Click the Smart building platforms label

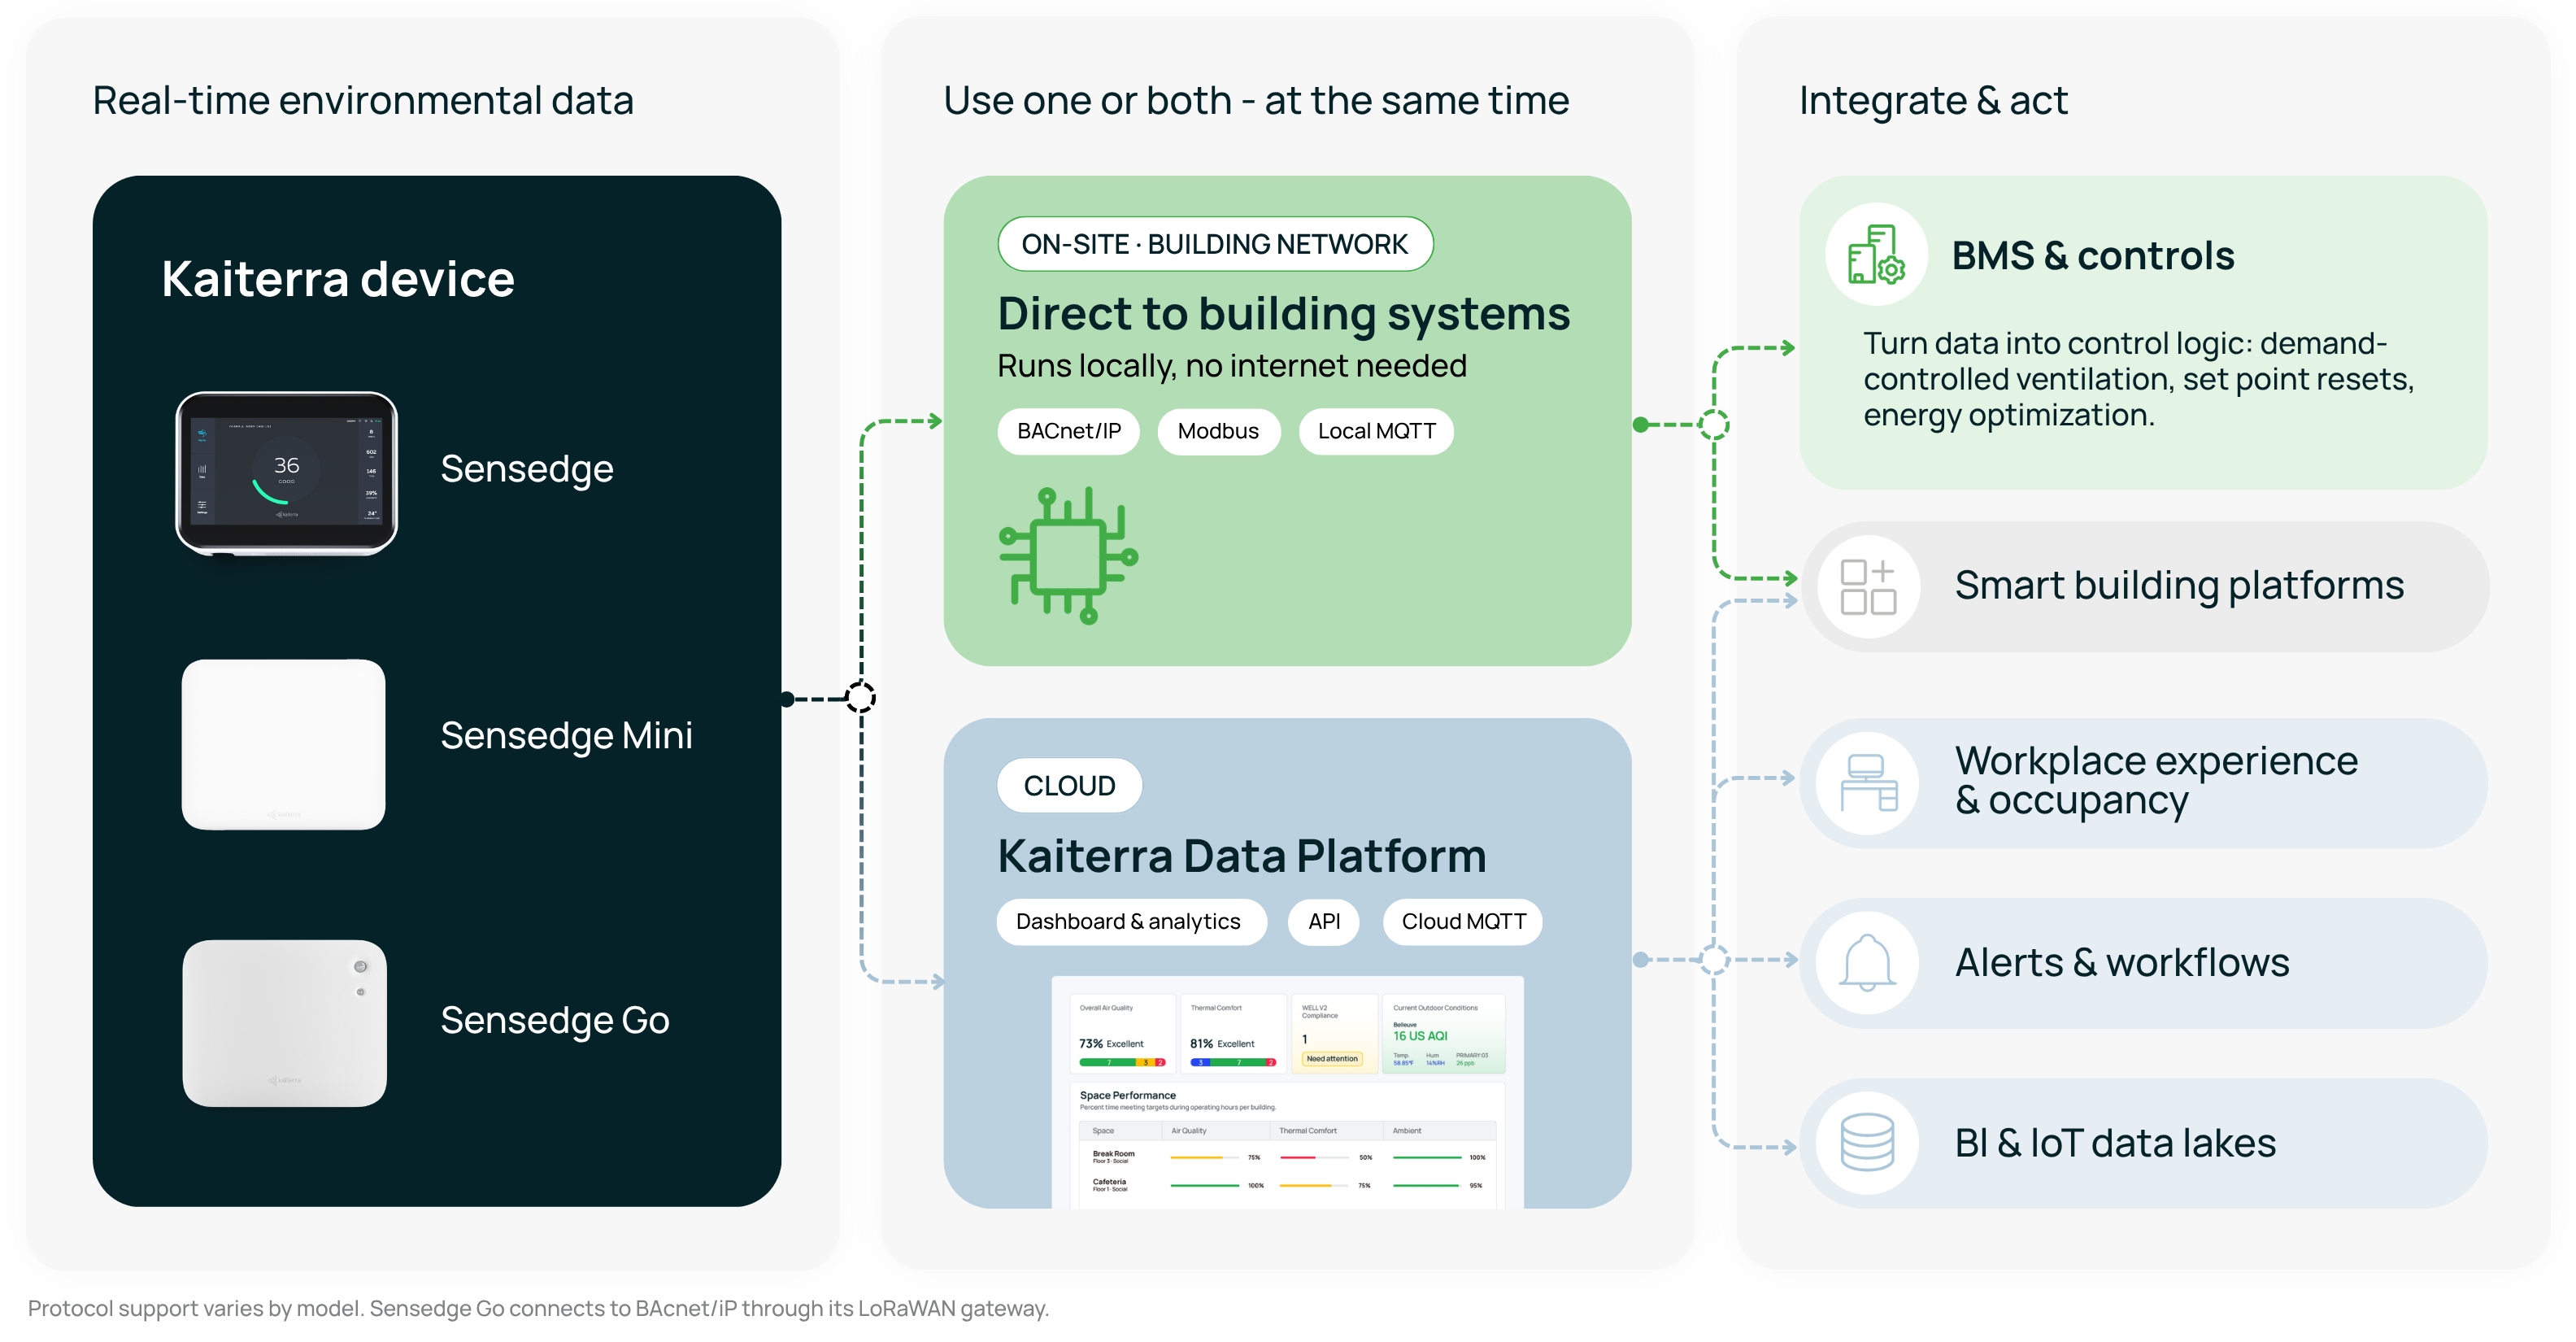pos(2179,585)
